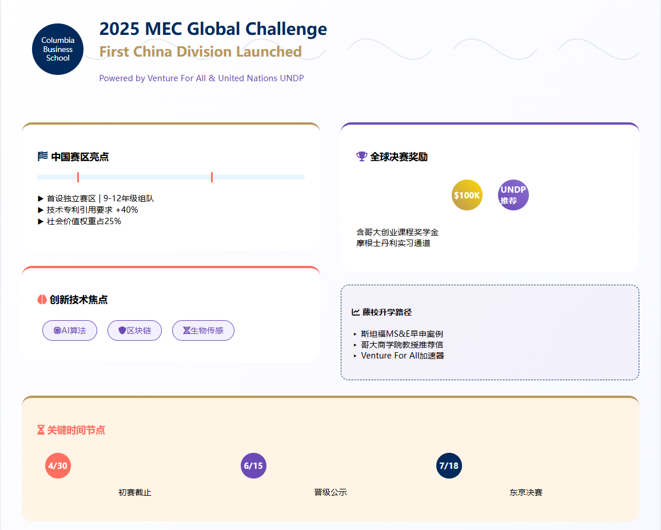661x530 pixels.
Task: Click the right red marker on the highlights bar
Action: pos(212,177)
